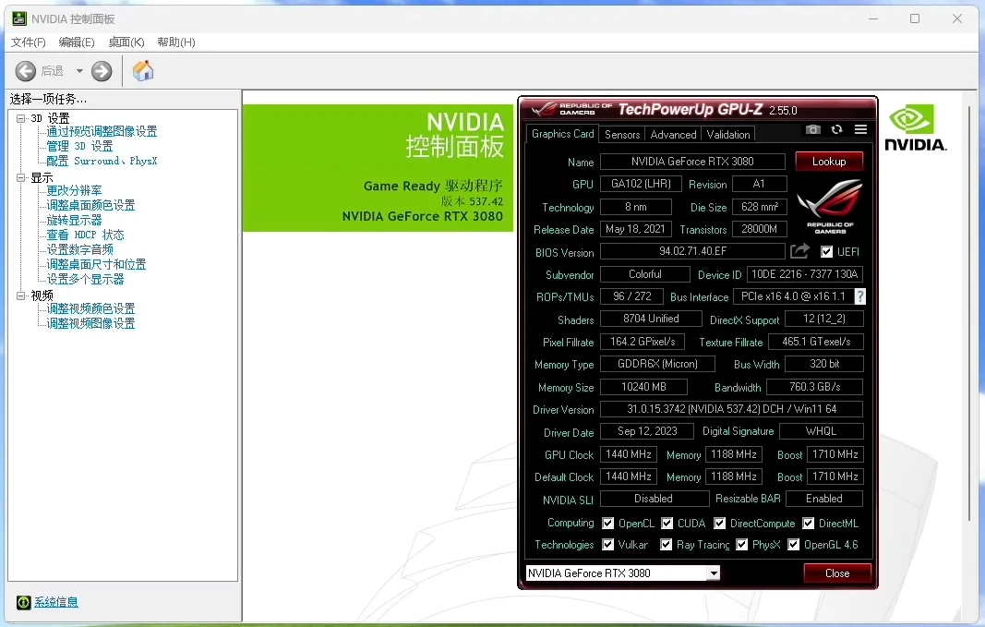Click the system information icon at bottom left
Image resolution: width=985 pixels, height=627 pixels.
coord(23,602)
